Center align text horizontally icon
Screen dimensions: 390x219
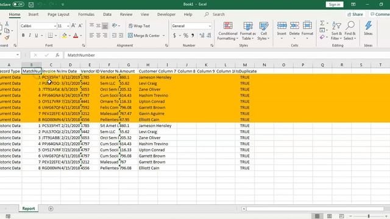99,35
